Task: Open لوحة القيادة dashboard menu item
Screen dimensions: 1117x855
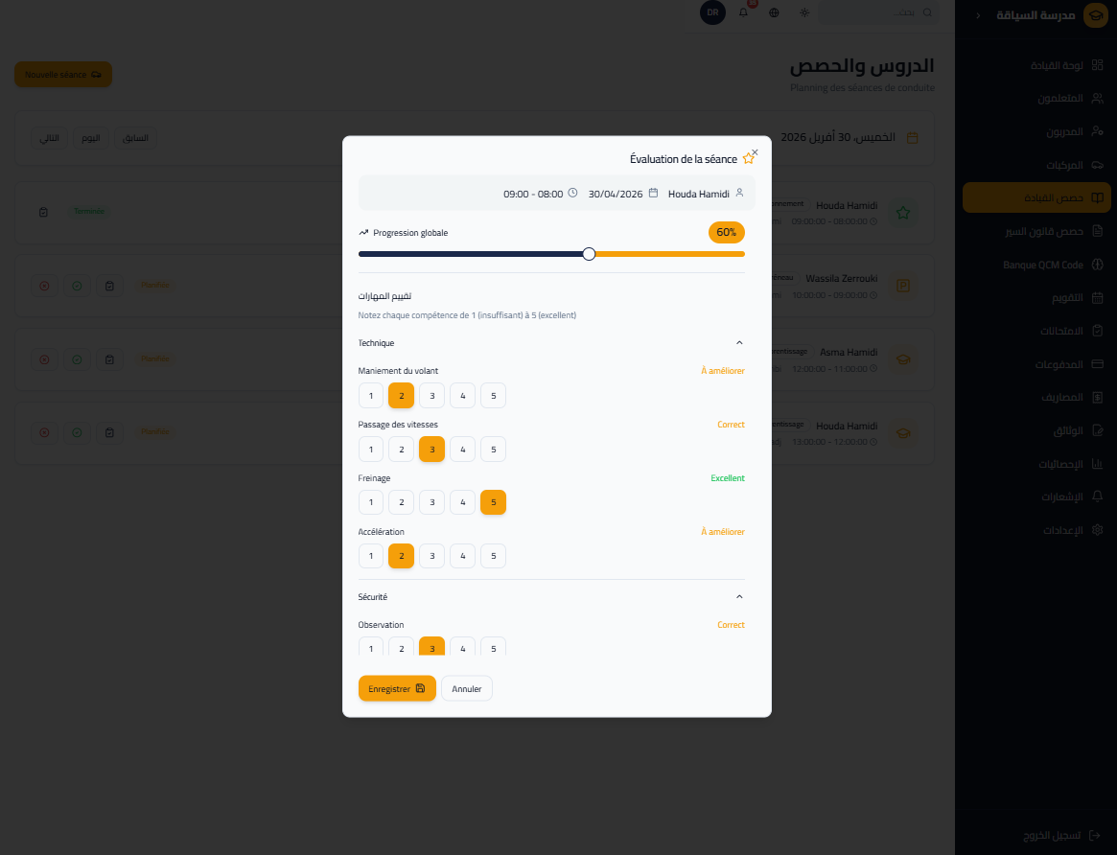Action: pyautogui.click(x=1036, y=65)
